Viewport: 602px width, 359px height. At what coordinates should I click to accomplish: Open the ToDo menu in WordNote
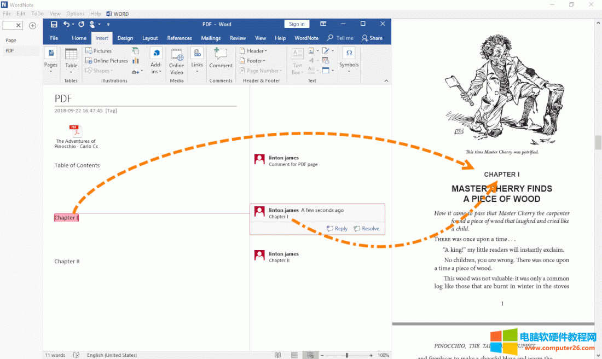click(x=37, y=14)
